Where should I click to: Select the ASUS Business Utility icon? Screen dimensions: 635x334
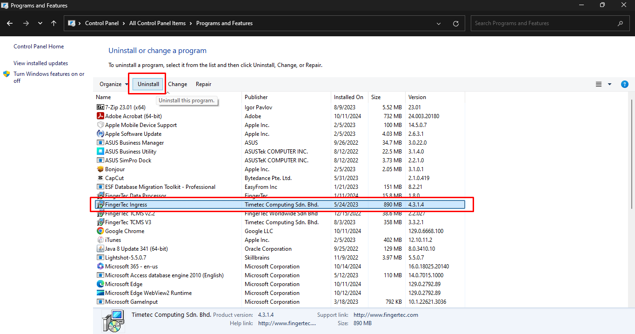100,152
